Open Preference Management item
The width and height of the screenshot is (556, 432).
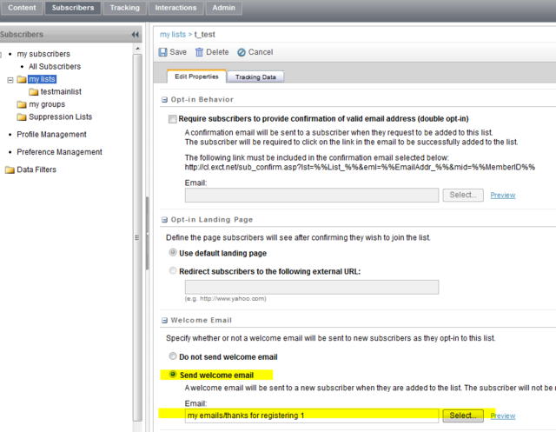click(x=59, y=152)
